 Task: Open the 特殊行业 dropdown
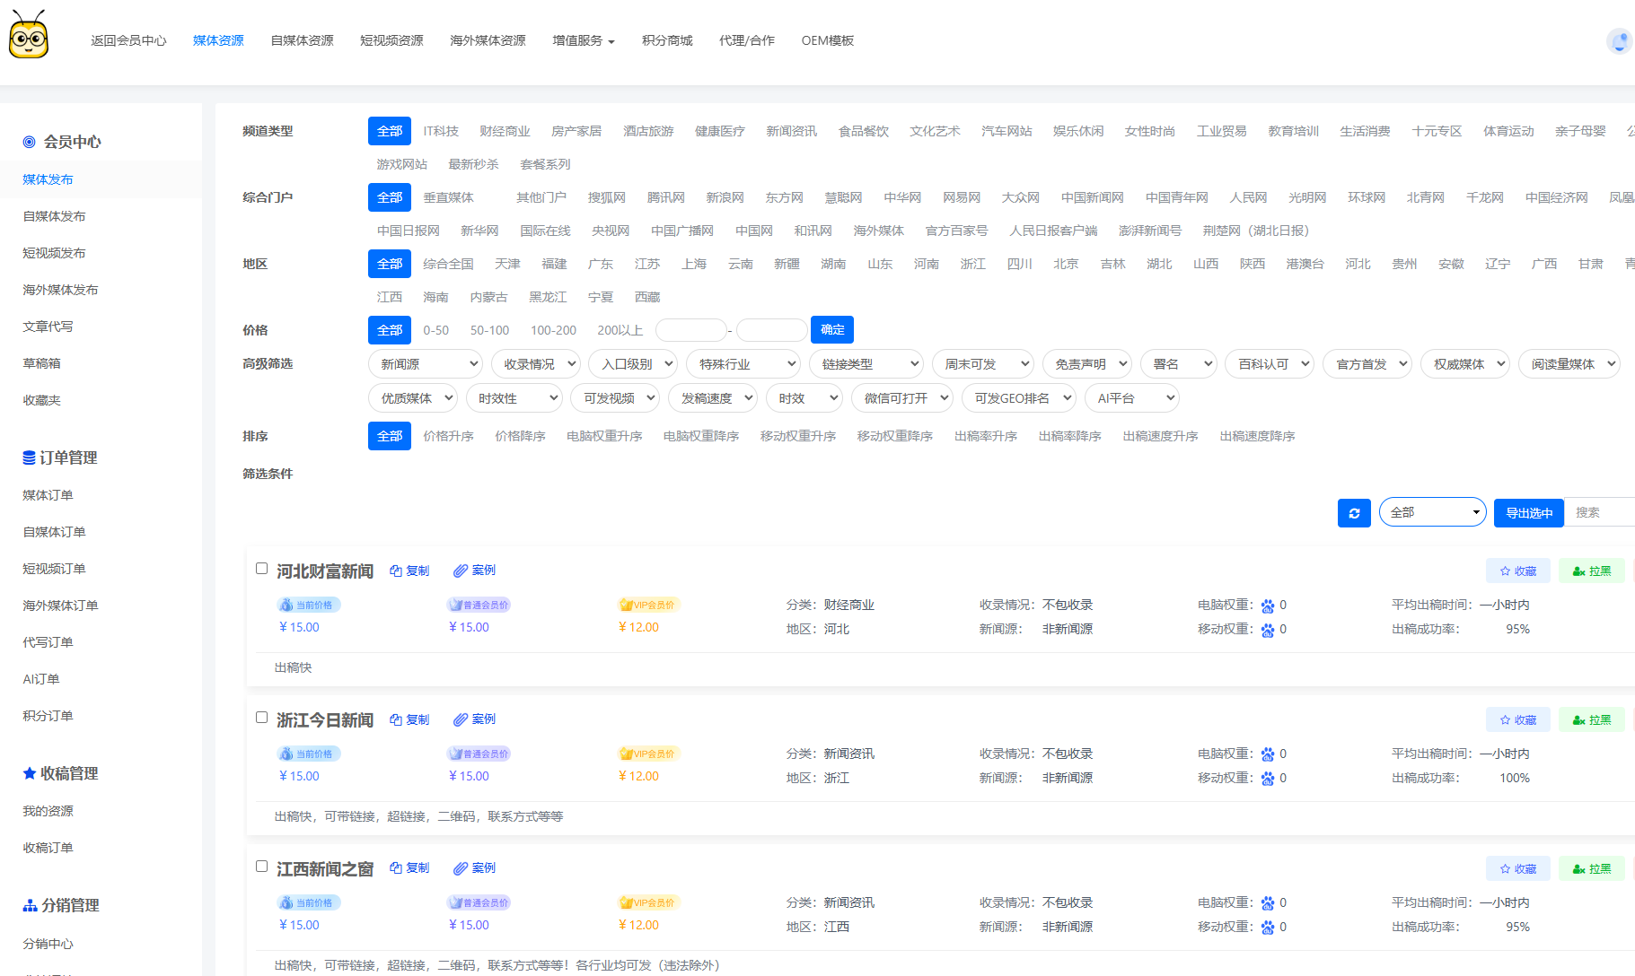pyautogui.click(x=743, y=364)
